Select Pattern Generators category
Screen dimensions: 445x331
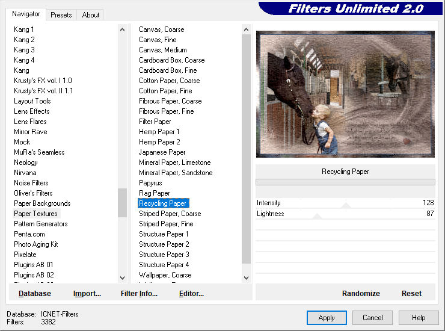[40, 224]
